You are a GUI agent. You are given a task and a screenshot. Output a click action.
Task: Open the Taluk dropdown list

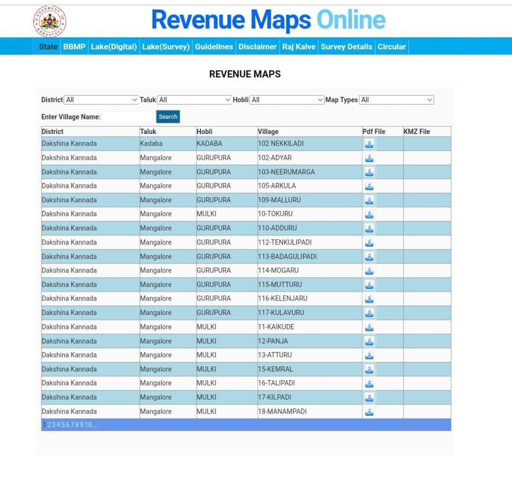click(194, 100)
